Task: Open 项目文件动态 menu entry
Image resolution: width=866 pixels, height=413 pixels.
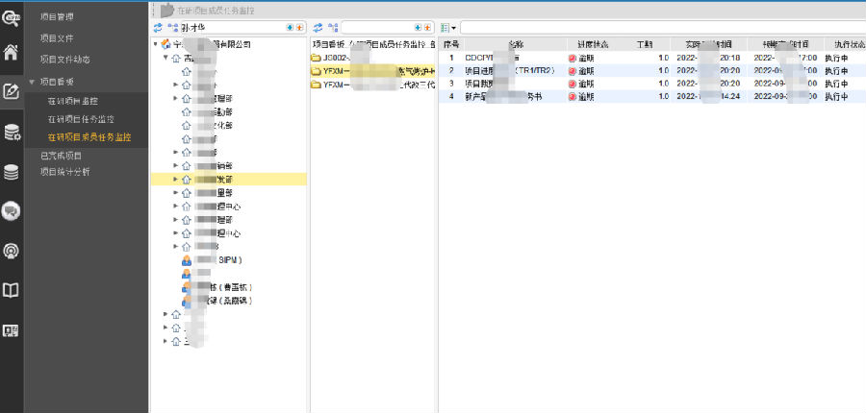Action: pos(64,61)
